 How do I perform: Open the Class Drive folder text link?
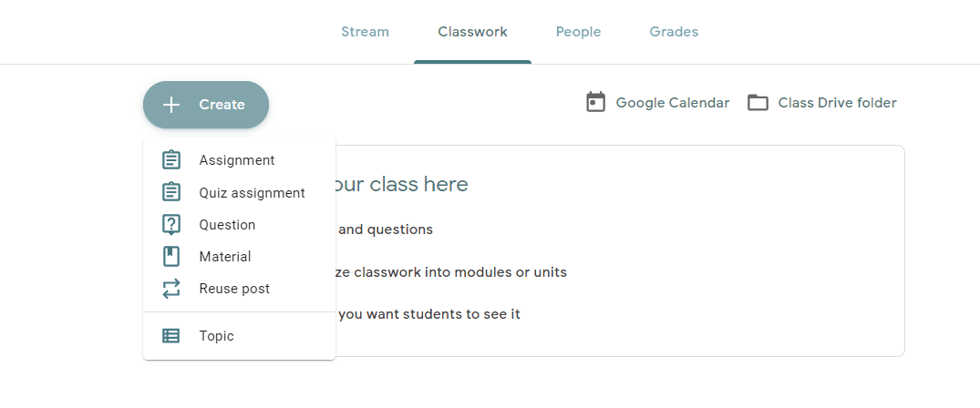coord(838,103)
